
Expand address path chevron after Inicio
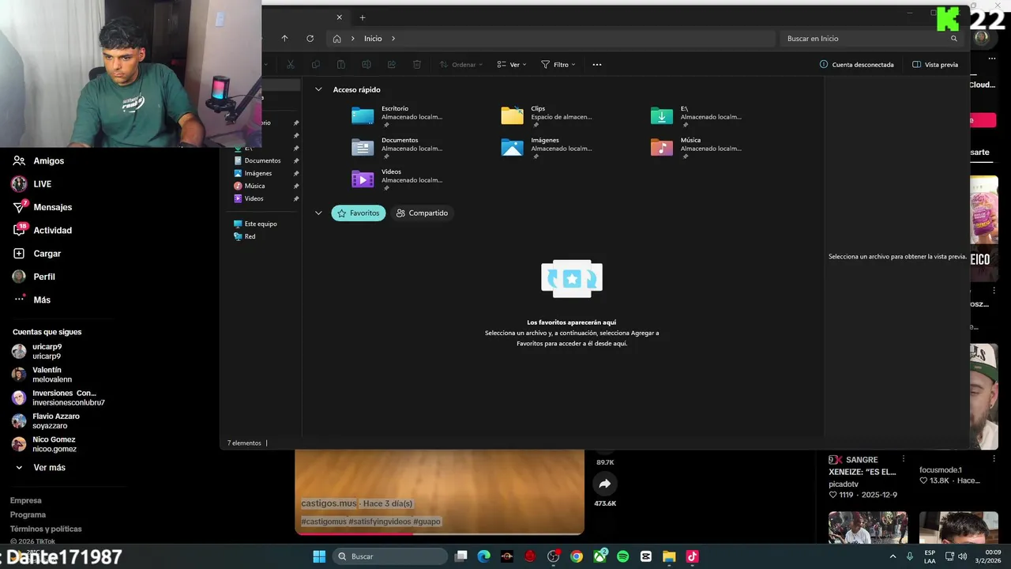pyautogui.click(x=393, y=38)
